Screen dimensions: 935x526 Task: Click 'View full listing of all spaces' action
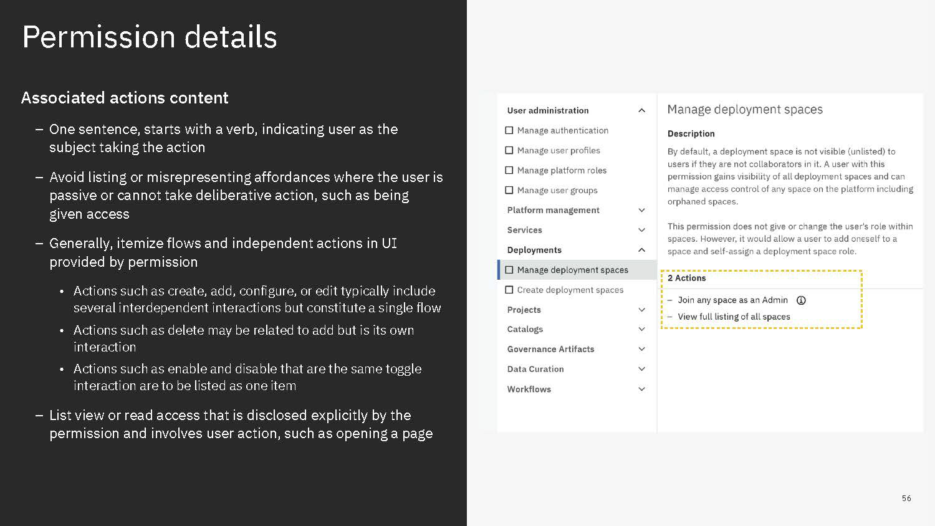[x=734, y=317]
